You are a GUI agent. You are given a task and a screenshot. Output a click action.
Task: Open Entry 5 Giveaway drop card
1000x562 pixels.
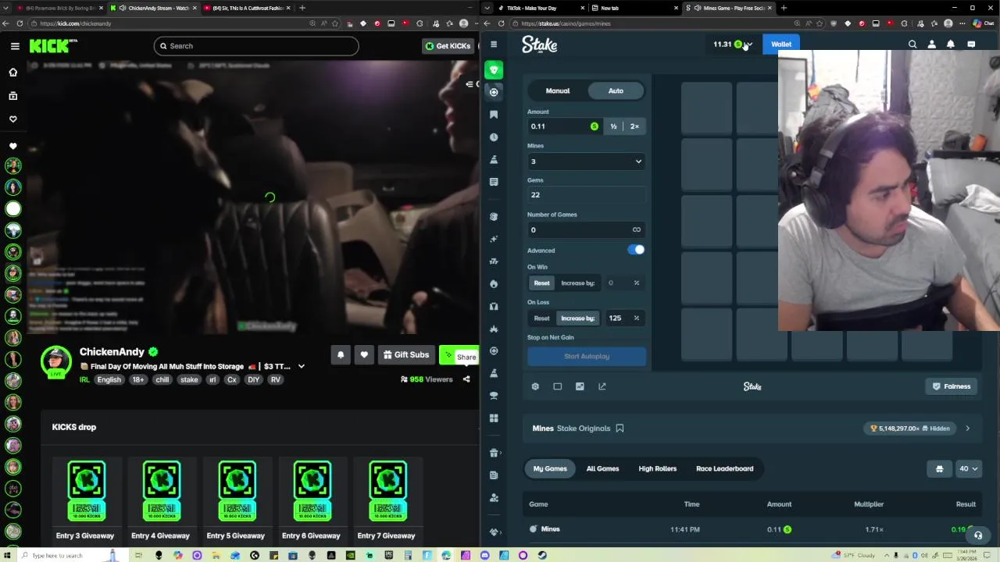click(x=236, y=501)
